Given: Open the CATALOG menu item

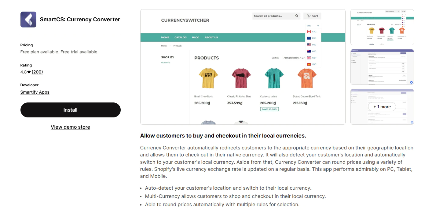Looking at the screenshot, I should (x=180, y=37).
